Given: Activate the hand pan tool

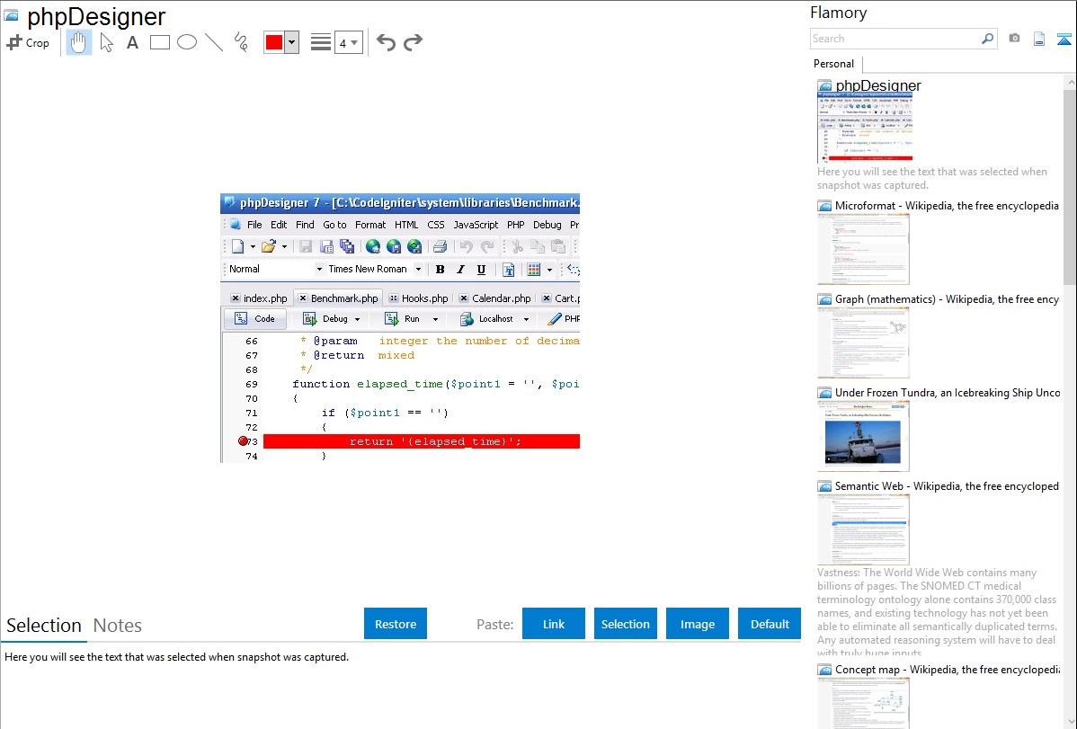Looking at the screenshot, I should 79,42.
